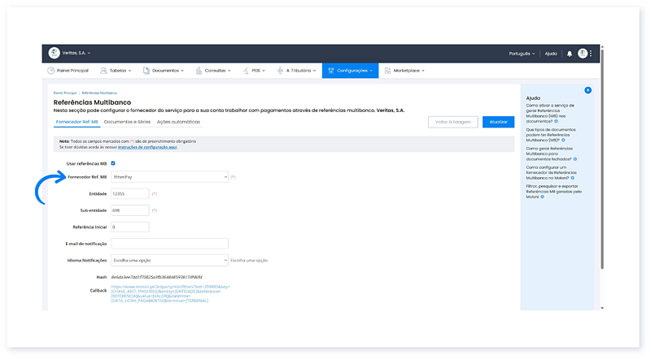
Task: Open instruções de configuração aqui link
Action: click(x=147, y=147)
